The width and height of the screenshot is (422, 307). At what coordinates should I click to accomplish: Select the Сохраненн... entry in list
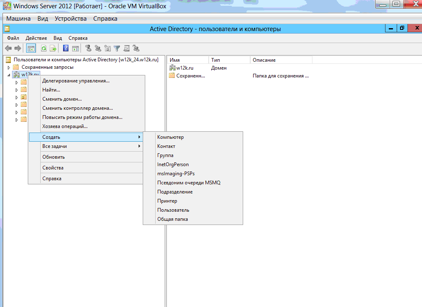190,76
